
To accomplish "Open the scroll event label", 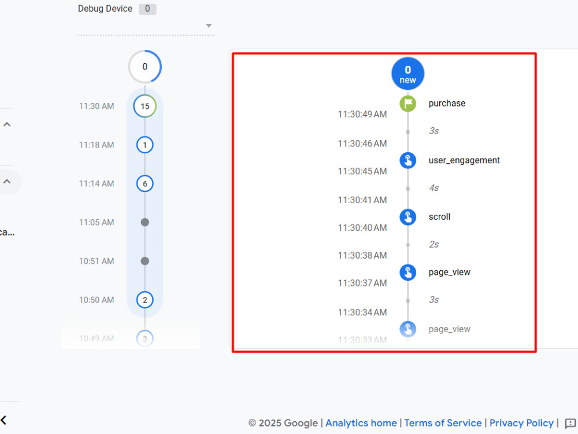I will click(439, 216).
